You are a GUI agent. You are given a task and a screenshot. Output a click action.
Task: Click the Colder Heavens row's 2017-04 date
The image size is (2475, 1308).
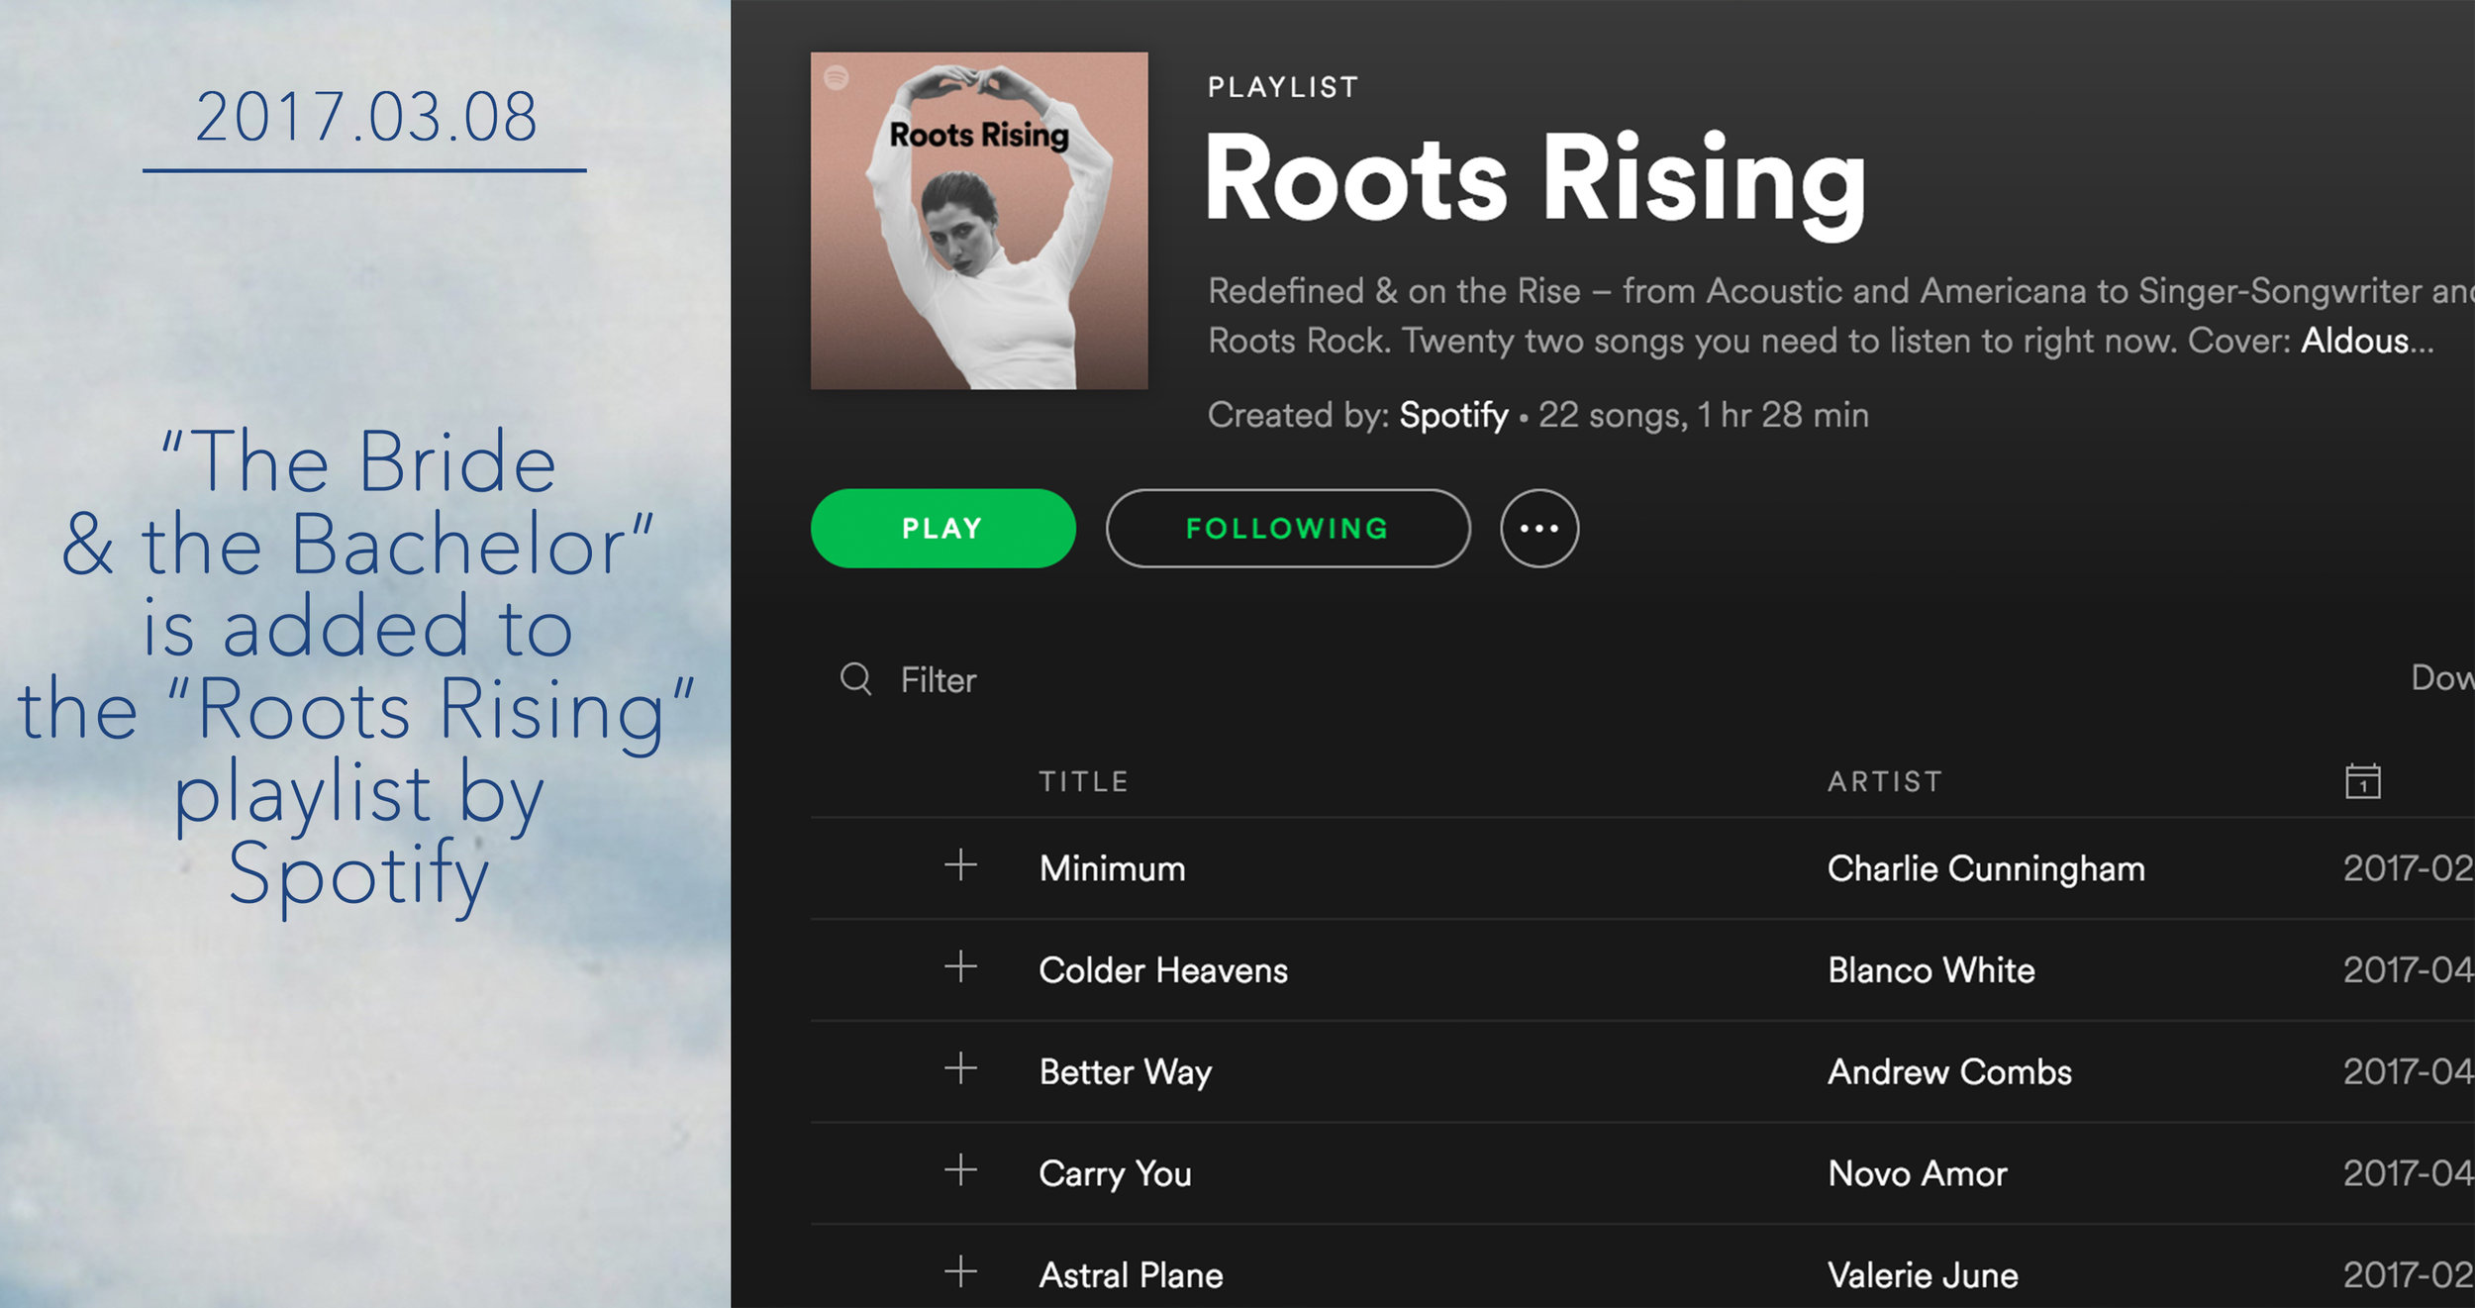coord(2408,970)
